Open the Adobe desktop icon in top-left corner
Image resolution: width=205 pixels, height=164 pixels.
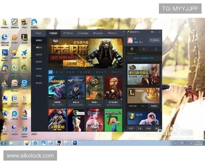pos(5,23)
